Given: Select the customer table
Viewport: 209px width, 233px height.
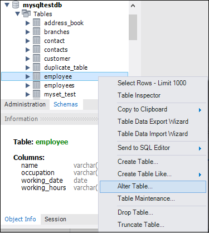Looking at the screenshot, I should click(x=57, y=59).
